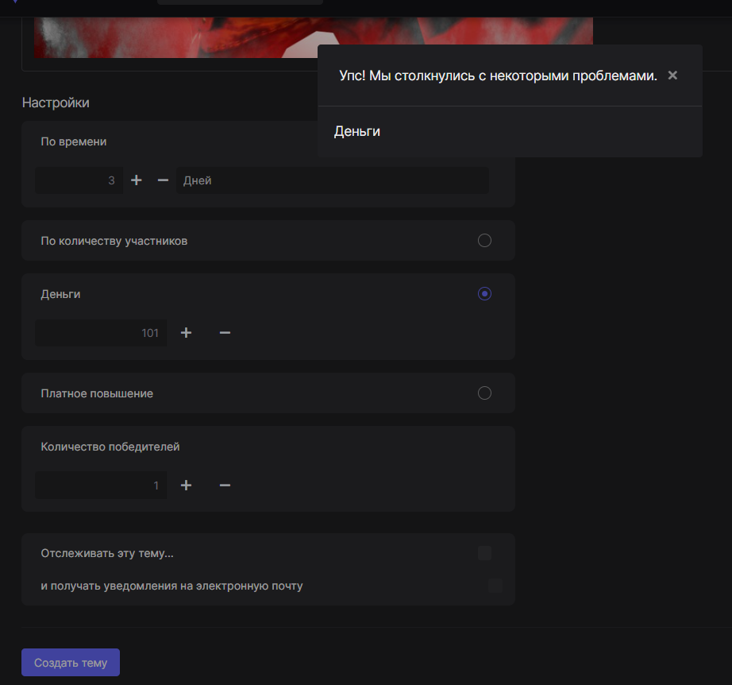Select the 'Платное повышение' radio option
Image resolution: width=732 pixels, height=685 pixels.
click(x=484, y=393)
